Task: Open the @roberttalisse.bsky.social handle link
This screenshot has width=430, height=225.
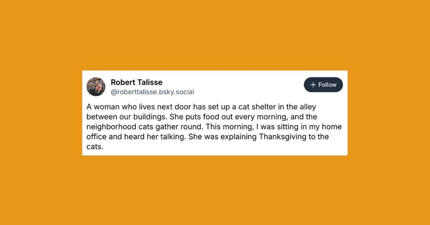Action: 152,92
